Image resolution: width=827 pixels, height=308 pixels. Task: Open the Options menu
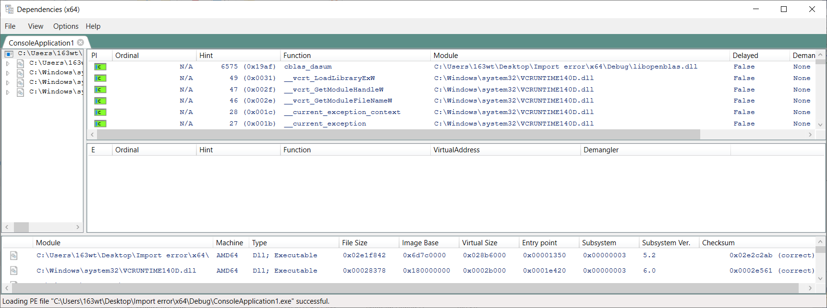click(66, 26)
